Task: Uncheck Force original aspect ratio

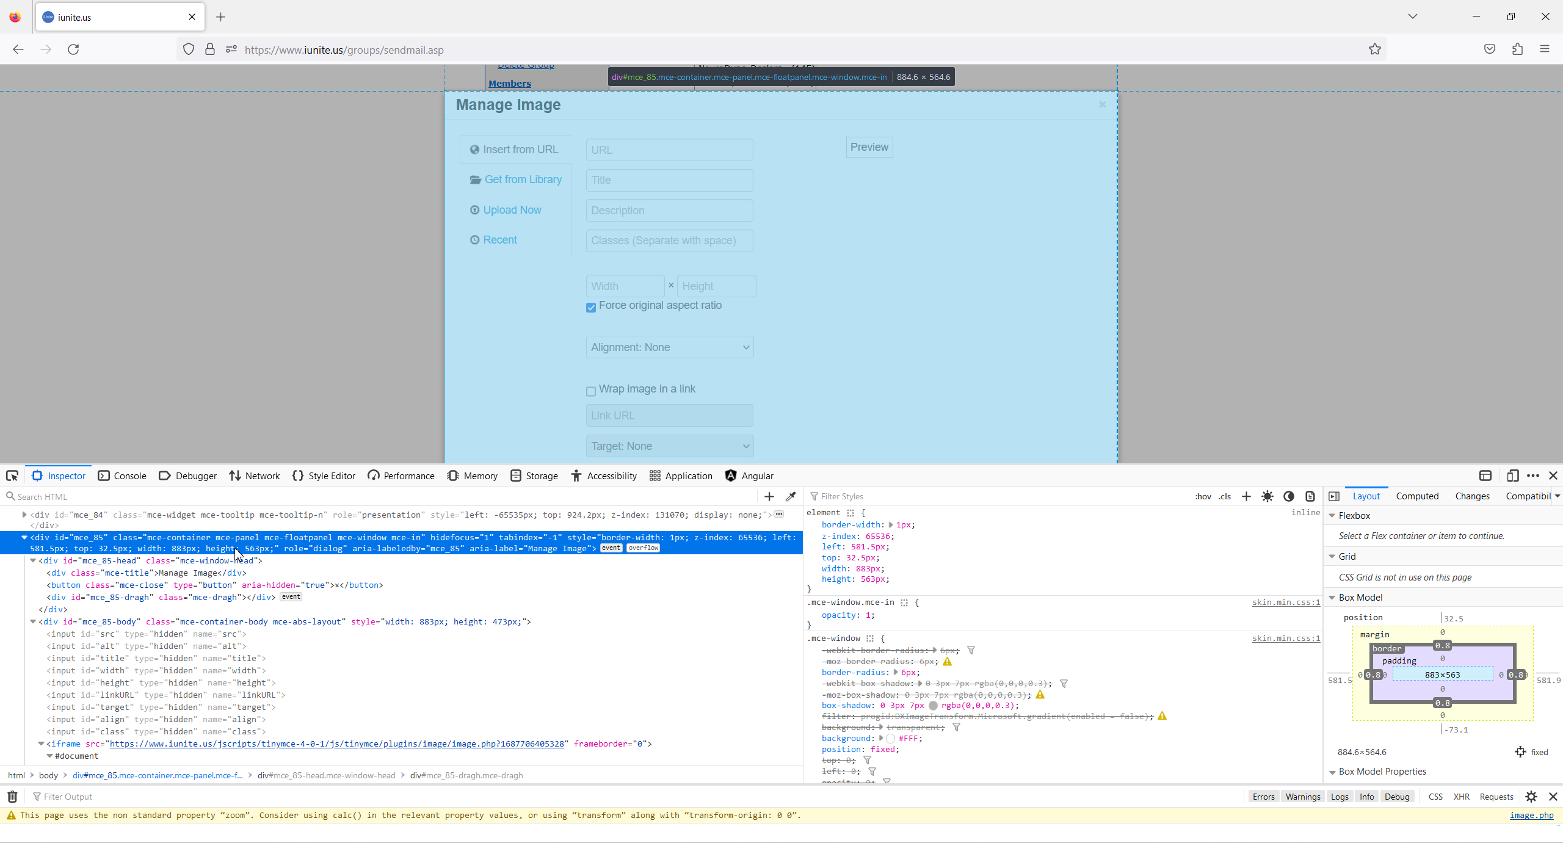Action: pos(591,308)
